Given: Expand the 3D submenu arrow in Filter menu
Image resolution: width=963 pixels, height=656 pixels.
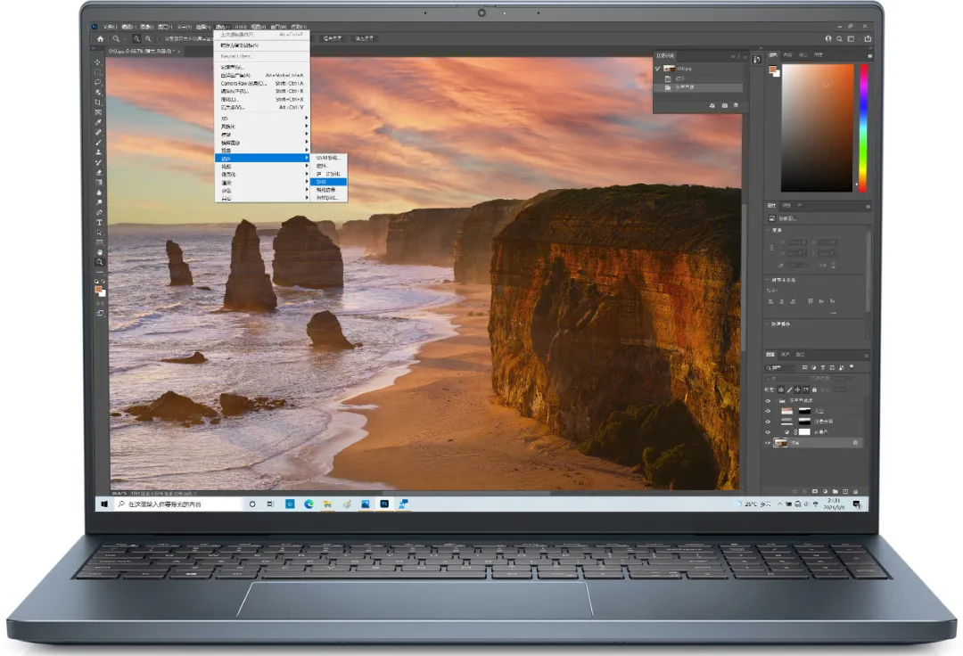Looking at the screenshot, I should pyautogui.click(x=306, y=118).
